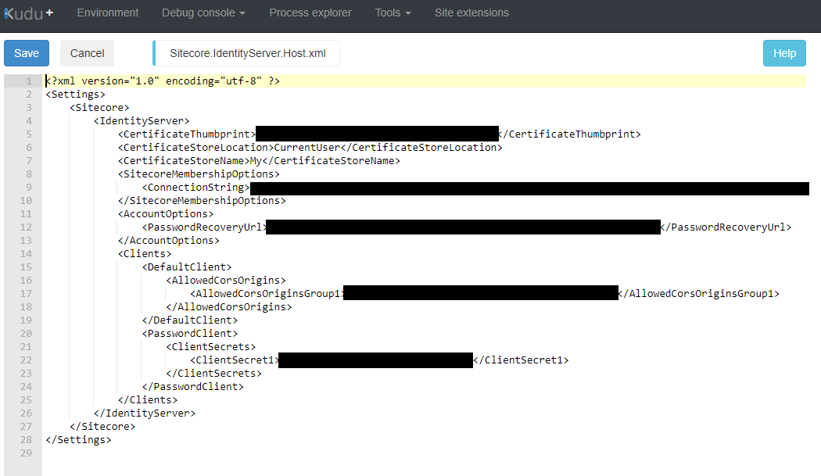The width and height of the screenshot is (821, 476).
Task: Navigate to the Environment menu
Action: (x=108, y=13)
